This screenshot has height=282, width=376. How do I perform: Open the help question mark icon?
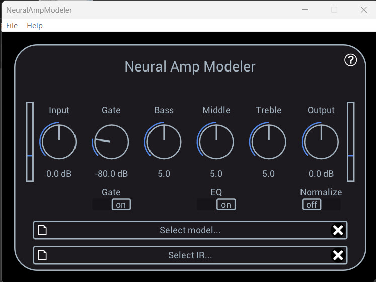click(351, 60)
